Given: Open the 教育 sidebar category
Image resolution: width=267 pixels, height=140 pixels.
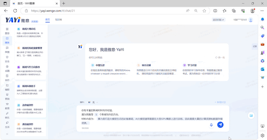Looking at the screenshot, I should pyautogui.click(x=7, y=106).
